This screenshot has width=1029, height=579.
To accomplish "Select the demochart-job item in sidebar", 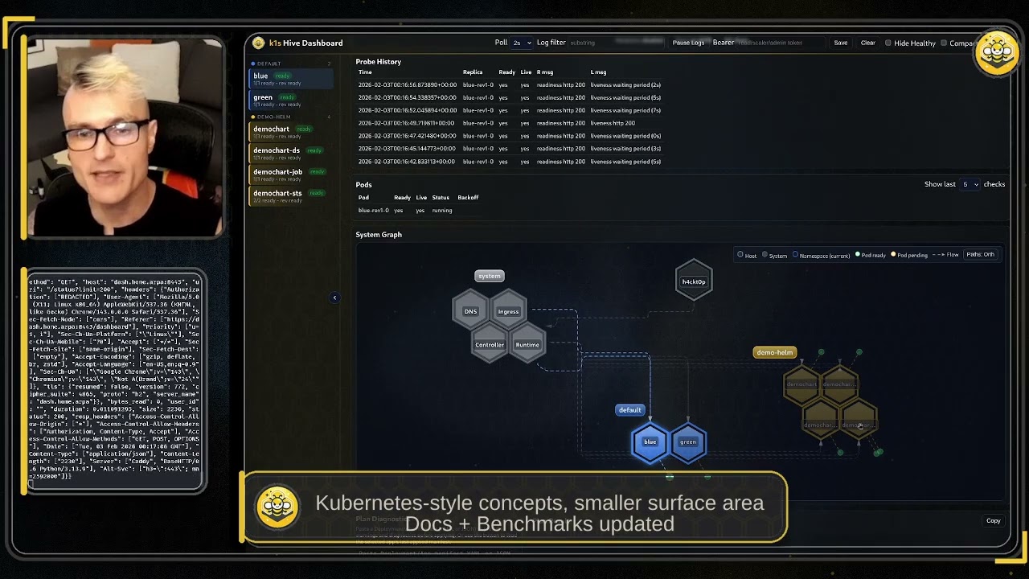I will (291, 175).
